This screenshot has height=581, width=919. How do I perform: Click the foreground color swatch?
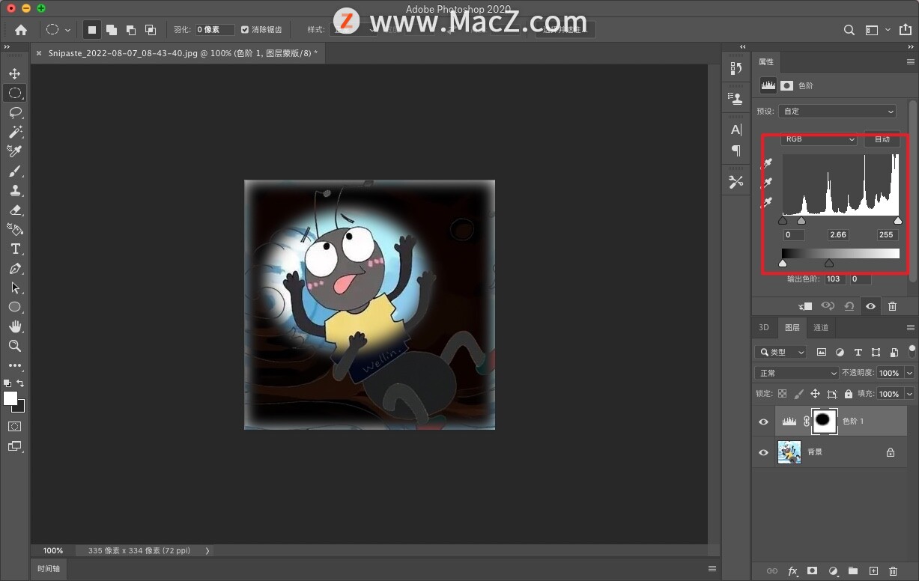10,398
